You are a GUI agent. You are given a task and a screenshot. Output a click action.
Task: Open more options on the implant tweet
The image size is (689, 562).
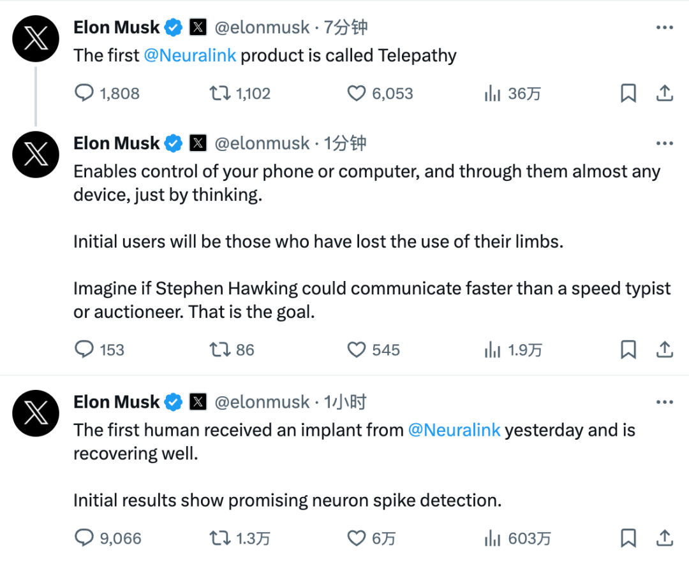point(665,402)
